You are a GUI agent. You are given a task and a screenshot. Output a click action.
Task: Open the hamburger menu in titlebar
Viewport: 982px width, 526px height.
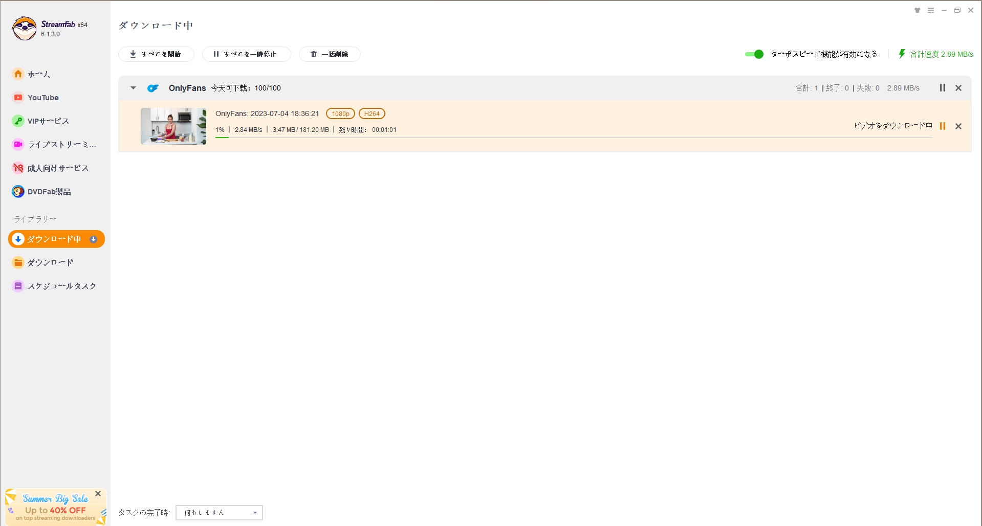pos(931,10)
